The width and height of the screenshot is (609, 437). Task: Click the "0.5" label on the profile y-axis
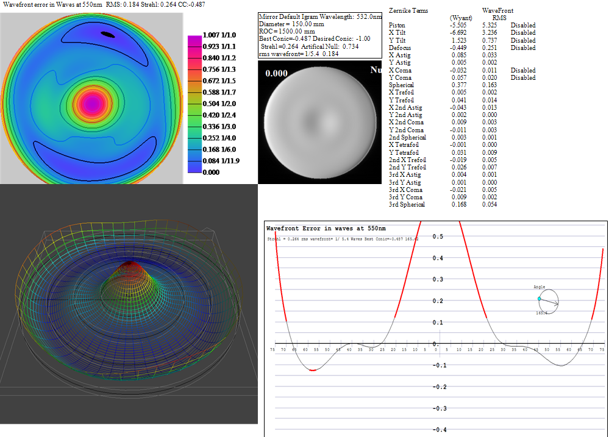438,236
